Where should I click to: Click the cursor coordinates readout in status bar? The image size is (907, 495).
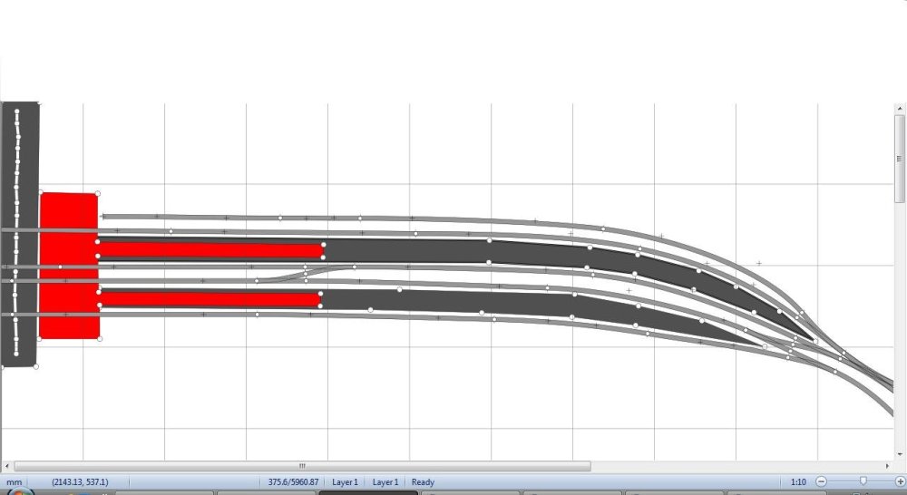(80, 482)
